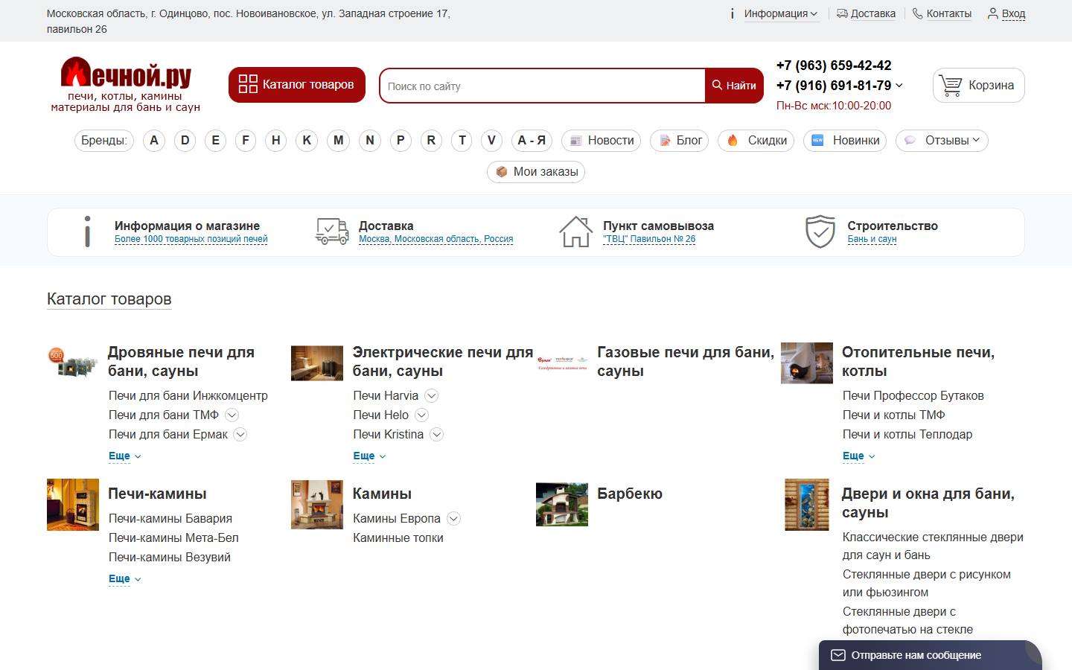Expand the phone numbers dropdown arrow
This screenshot has height=670, width=1072.
click(x=899, y=86)
